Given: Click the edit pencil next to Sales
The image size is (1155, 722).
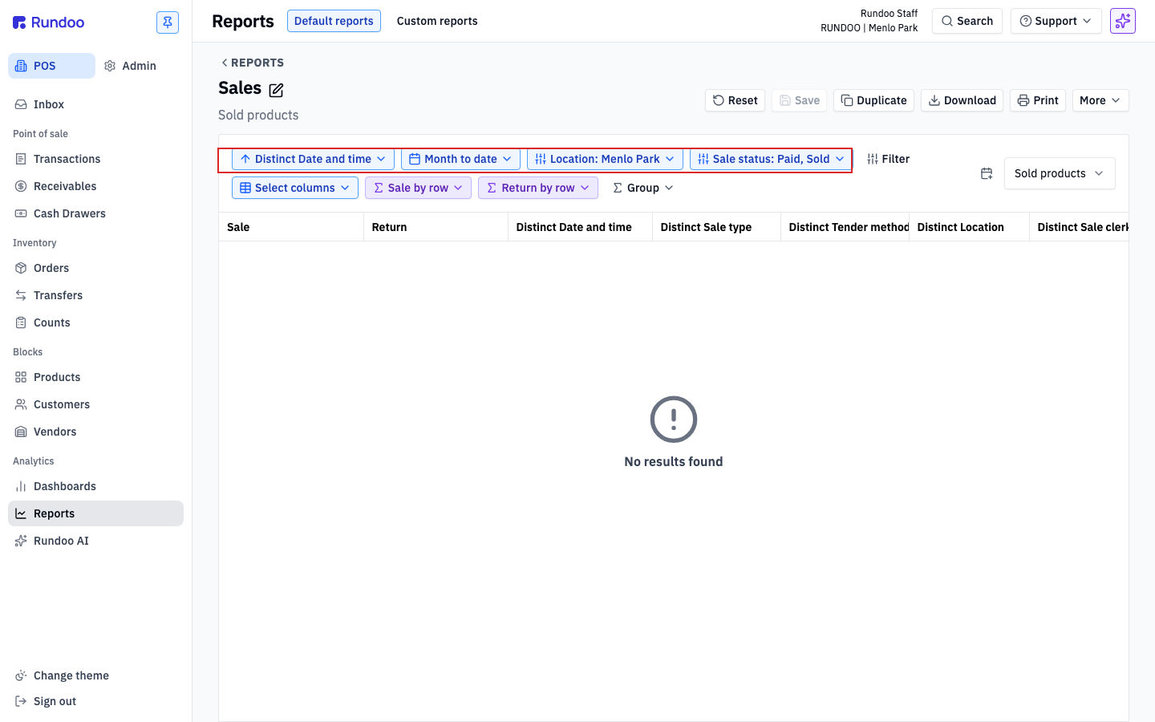Looking at the screenshot, I should (276, 90).
